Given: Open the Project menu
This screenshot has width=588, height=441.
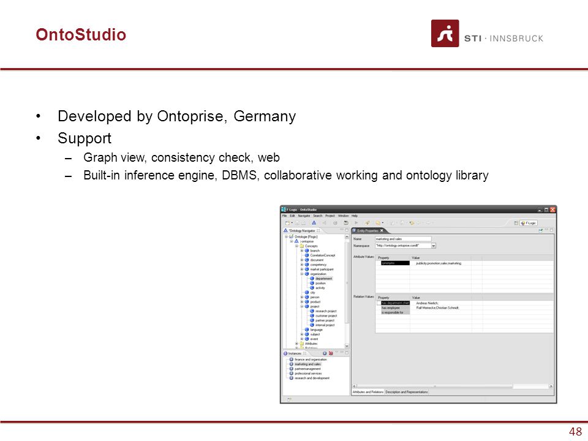Looking at the screenshot, I should pyautogui.click(x=330, y=216).
